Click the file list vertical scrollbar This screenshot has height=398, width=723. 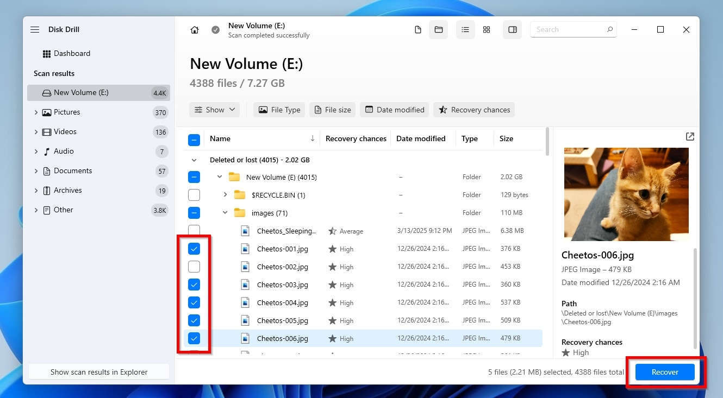pos(548,141)
